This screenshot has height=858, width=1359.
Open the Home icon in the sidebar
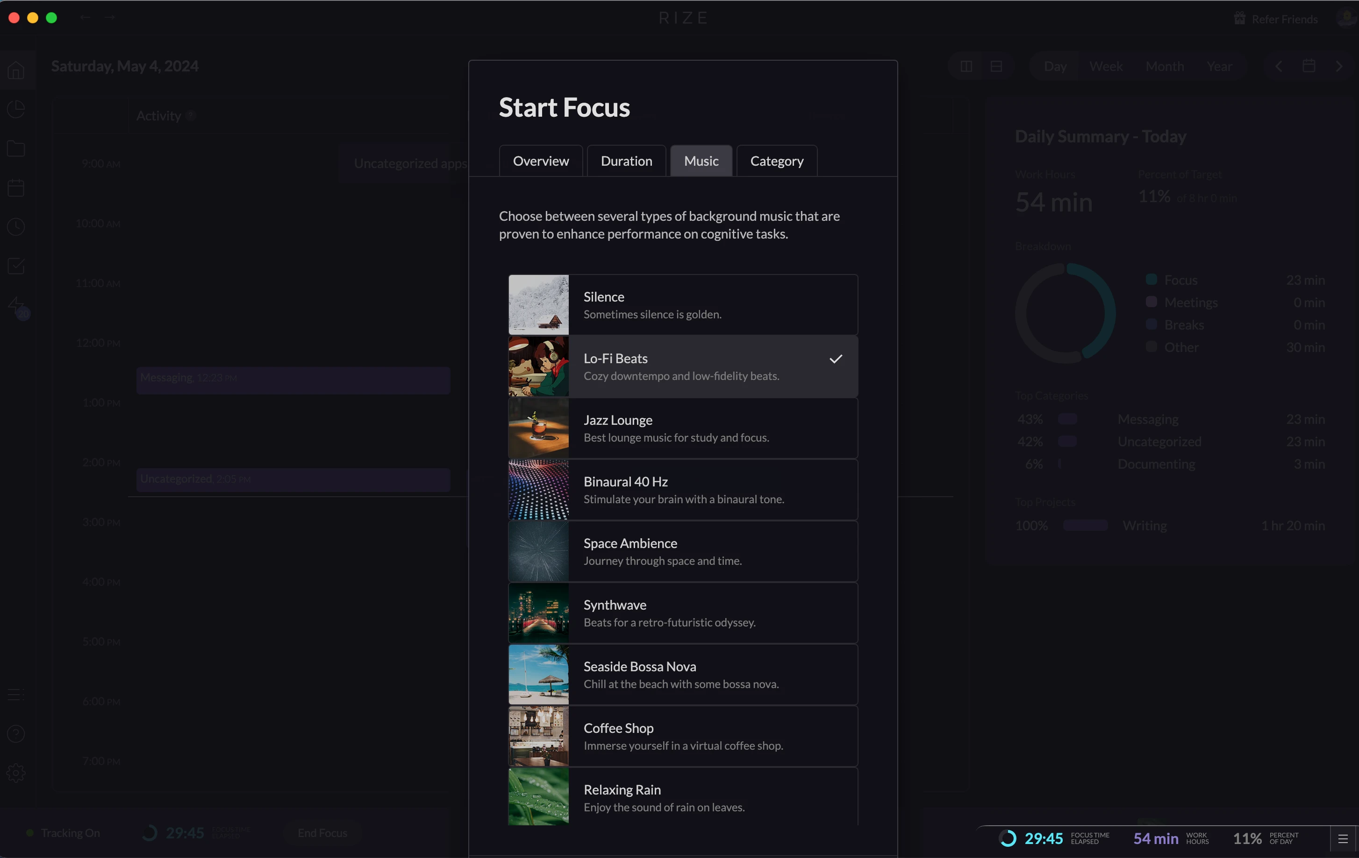(x=16, y=70)
